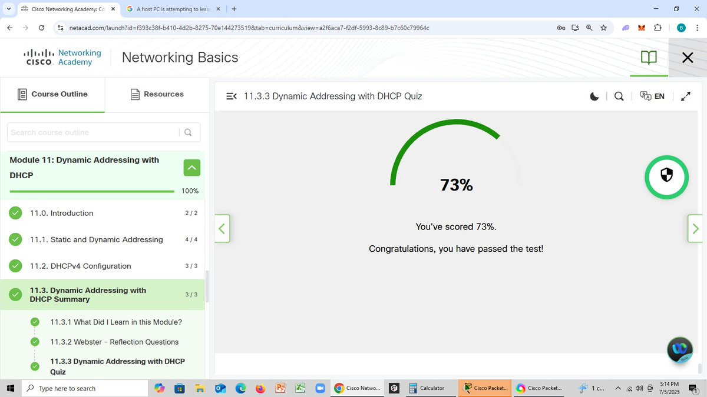Viewport: 707px width, 397px height.
Task: Open 11.0. Introduction section
Action: click(103, 213)
